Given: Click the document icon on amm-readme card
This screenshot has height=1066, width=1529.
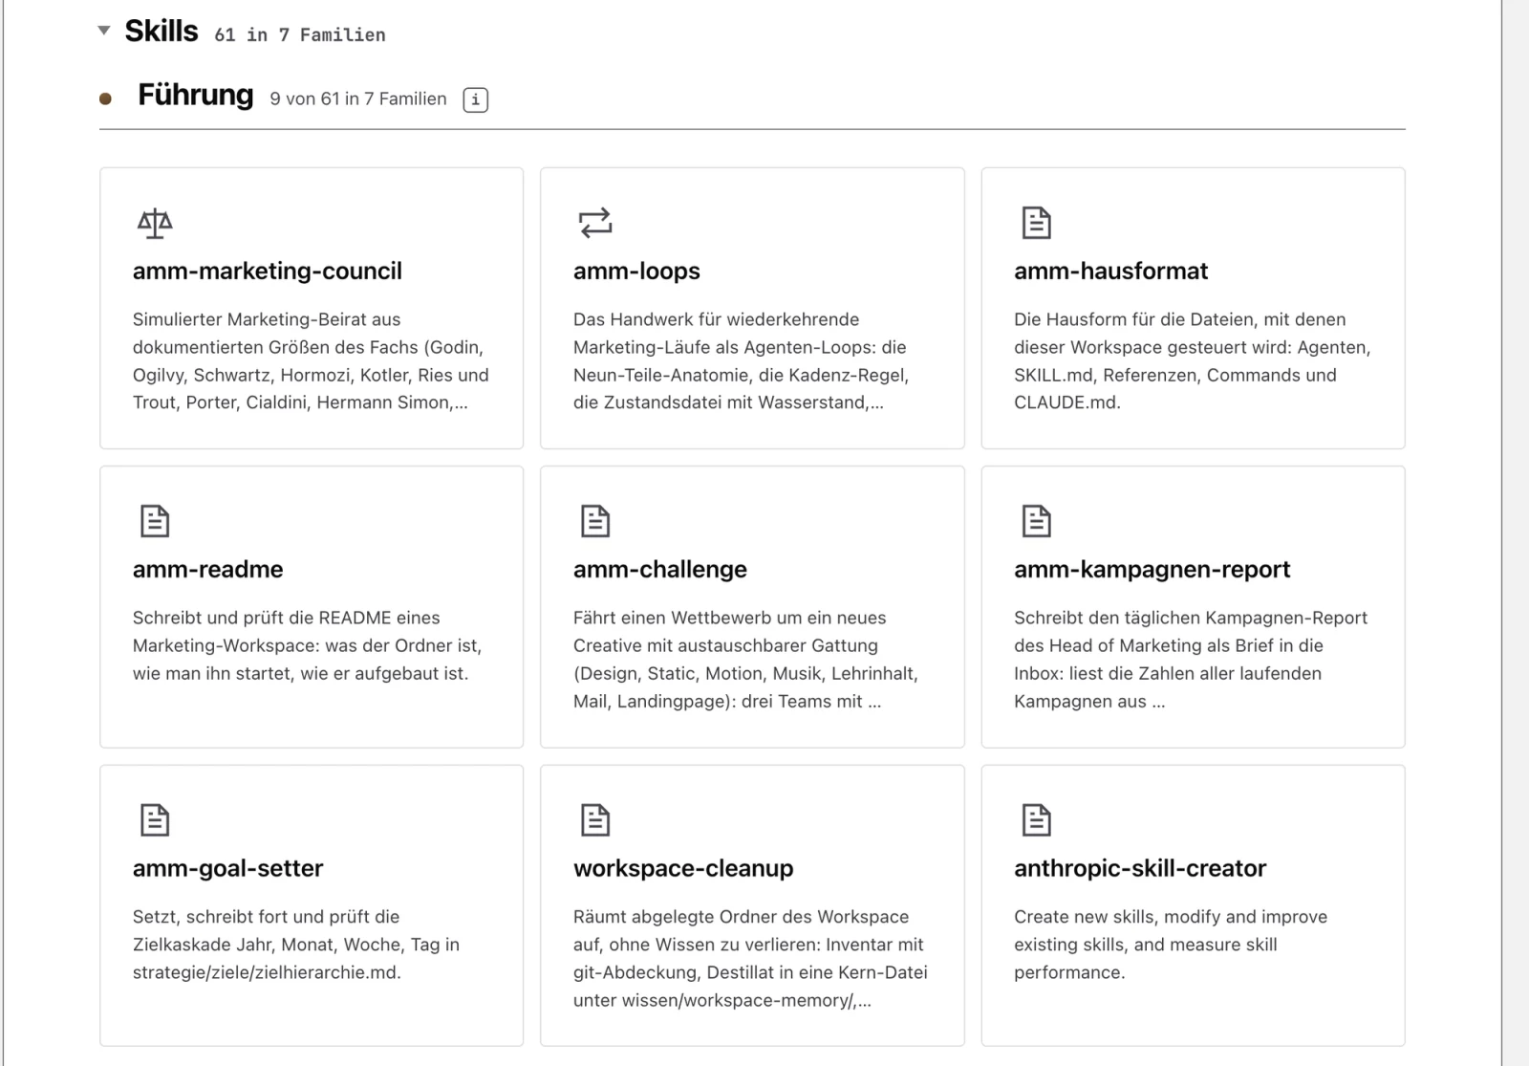Looking at the screenshot, I should [155, 521].
